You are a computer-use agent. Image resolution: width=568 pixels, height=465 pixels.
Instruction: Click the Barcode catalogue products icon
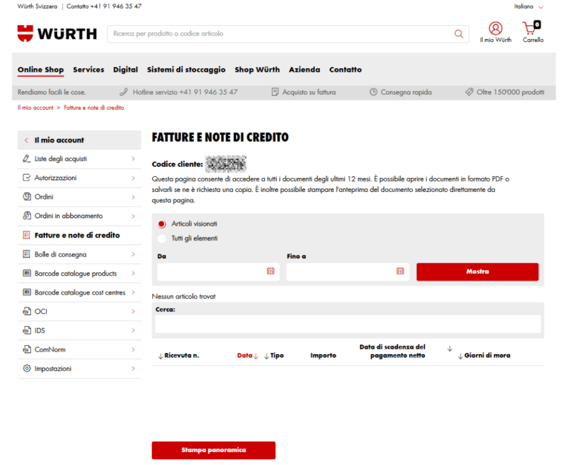[27, 273]
